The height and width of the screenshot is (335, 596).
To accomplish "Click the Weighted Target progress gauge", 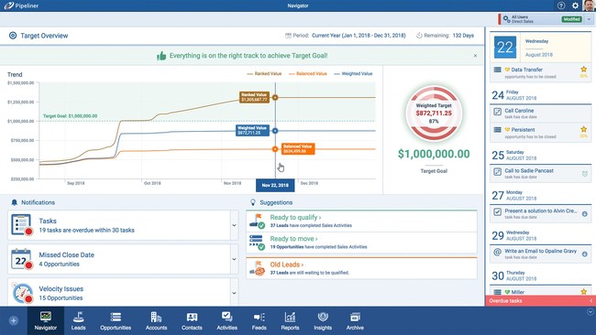I will tap(434, 113).
